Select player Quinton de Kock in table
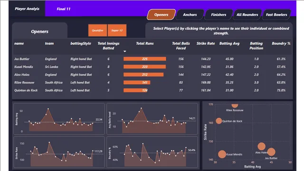Screen dimensions: 304x171 (26, 90)
